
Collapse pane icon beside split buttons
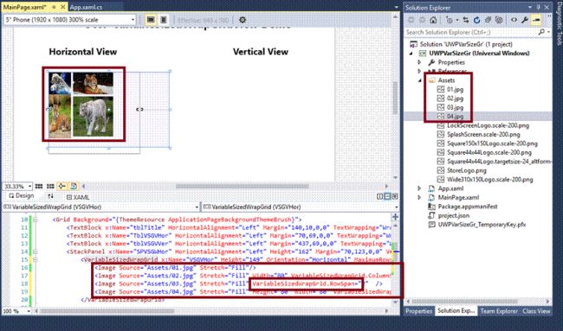click(x=395, y=196)
